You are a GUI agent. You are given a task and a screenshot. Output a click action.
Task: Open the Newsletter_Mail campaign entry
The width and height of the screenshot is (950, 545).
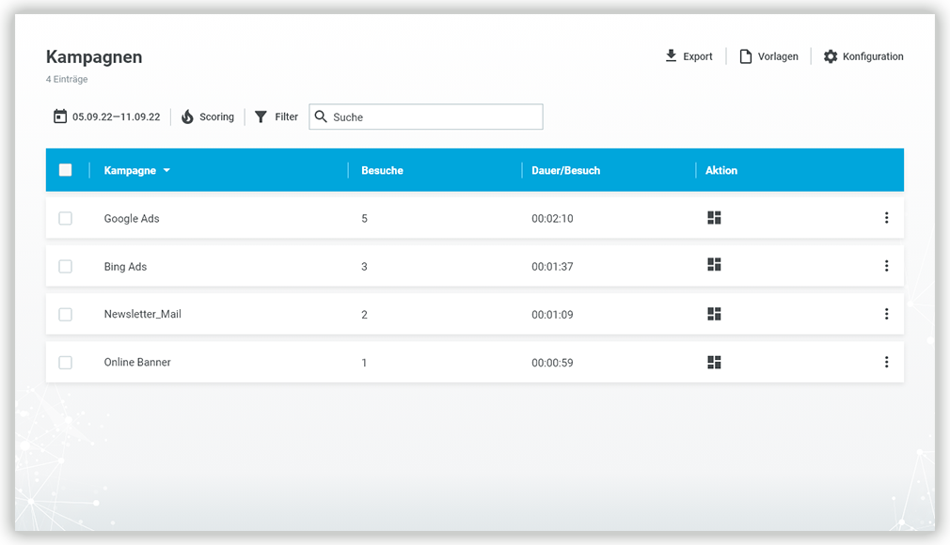pos(142,314)
